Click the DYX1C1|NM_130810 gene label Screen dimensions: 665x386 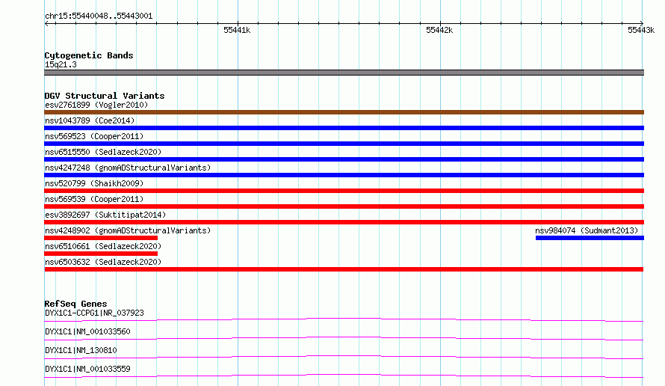pyautogui.click(x=81, y=350)
